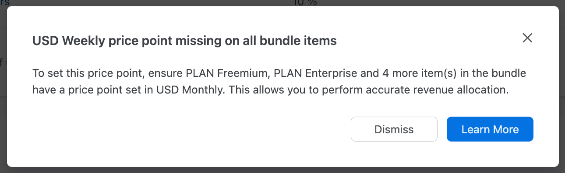Dismiss the price point warning
This screenshot has height=173, width=565.
point(394,129)
